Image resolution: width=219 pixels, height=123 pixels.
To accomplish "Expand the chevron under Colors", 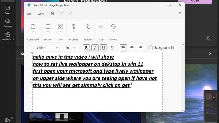I will (x=113, y=32).
